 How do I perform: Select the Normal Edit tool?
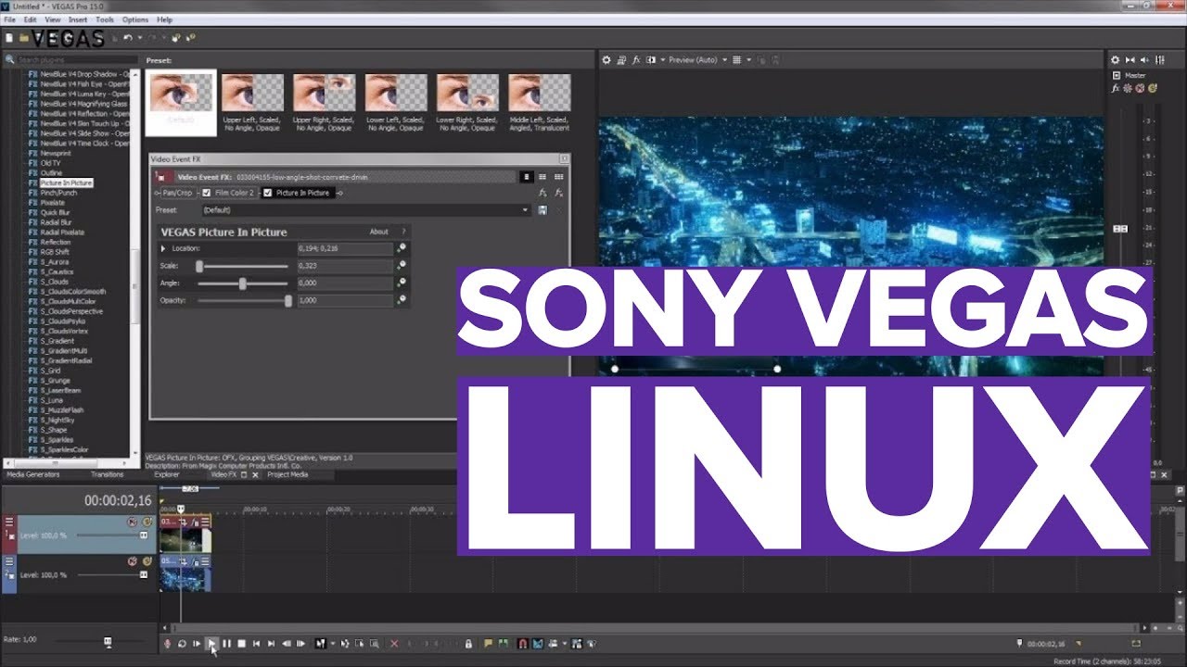click(320, 644)
